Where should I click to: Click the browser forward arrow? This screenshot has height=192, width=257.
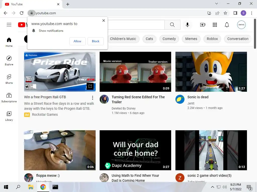point(14,13)
